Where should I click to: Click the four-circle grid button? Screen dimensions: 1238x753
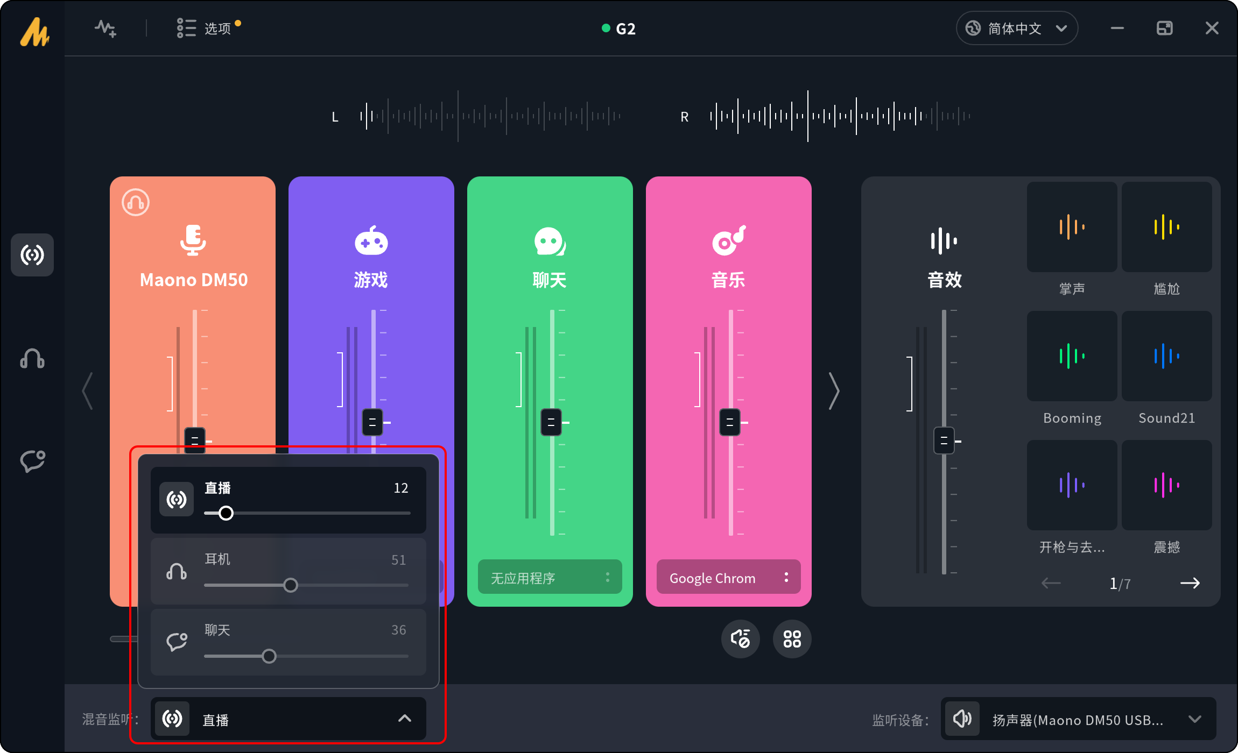[x=792, y=639]
